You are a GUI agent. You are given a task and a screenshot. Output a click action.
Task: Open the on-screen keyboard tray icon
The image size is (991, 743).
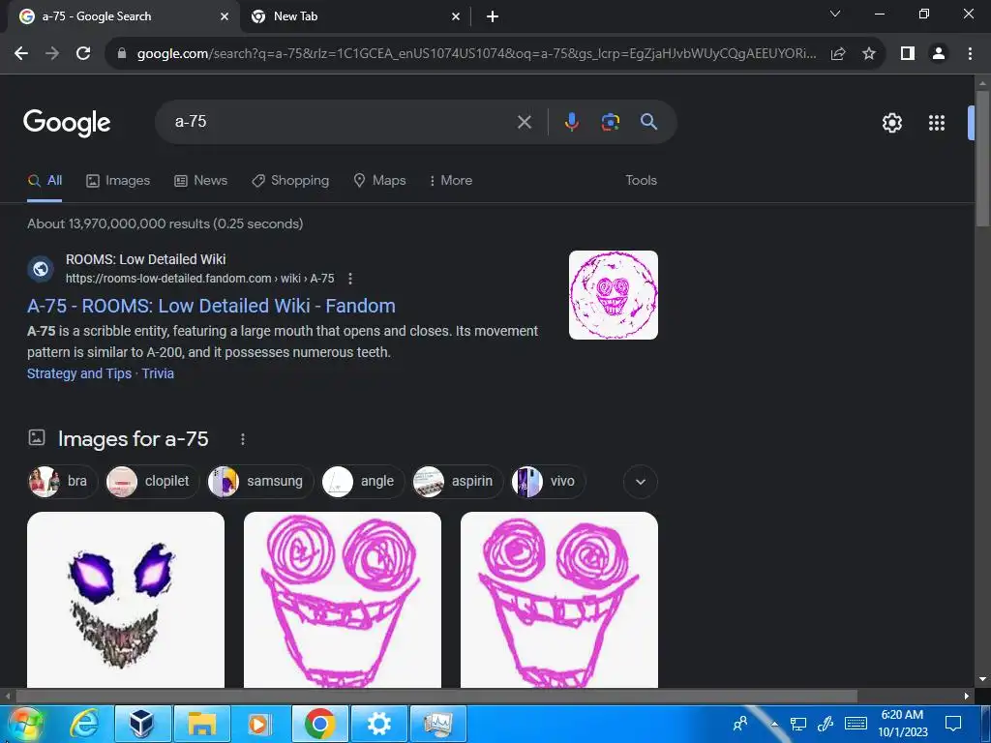click(x=856, y=724)
